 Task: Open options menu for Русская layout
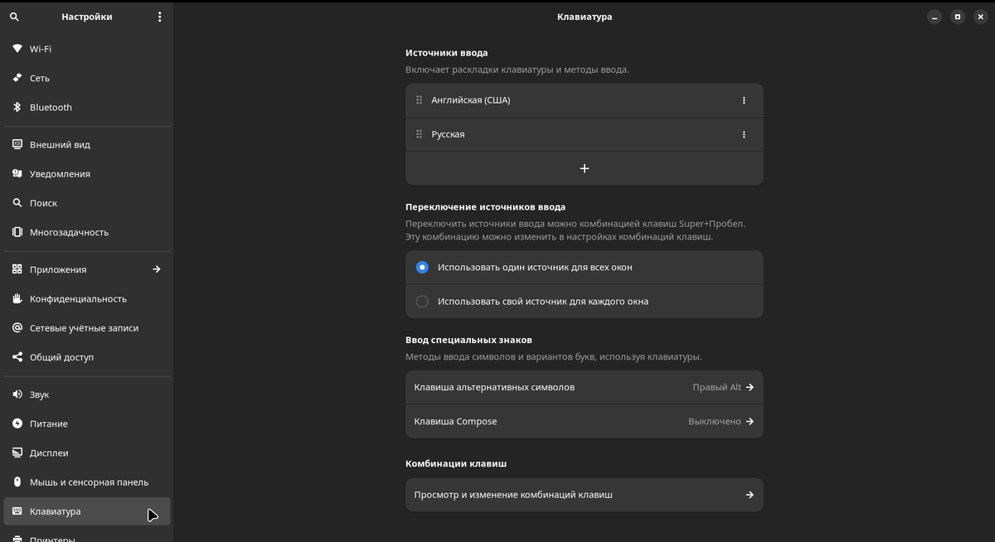744,134
